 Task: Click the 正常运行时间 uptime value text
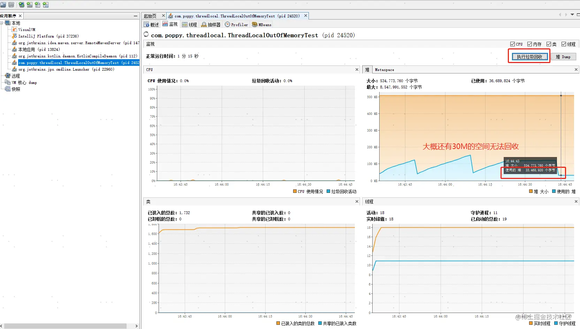pyautogui.click(x=188, y=56)
